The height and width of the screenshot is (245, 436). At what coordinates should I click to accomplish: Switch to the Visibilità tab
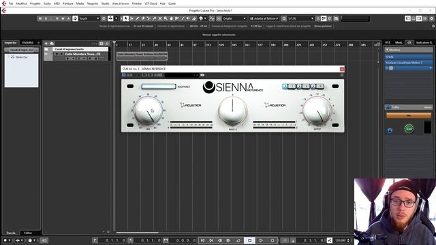coord(27,42)
